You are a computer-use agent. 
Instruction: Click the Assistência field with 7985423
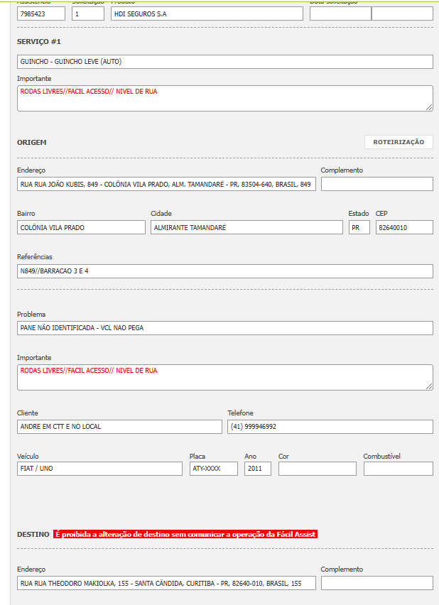[41, 13]
